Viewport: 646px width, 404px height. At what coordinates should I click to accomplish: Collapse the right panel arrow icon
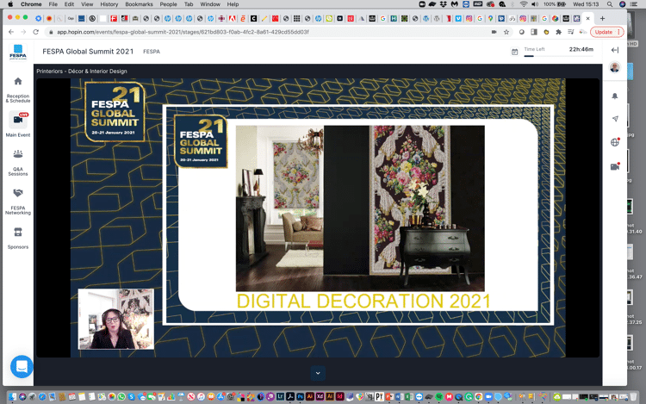[x=615, y=50]
